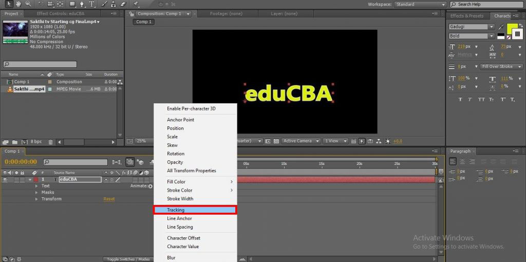This screenshot has height=262, width=526.
Task: Select the Hand tool in toolbar
Action: (x=18, y=4)
